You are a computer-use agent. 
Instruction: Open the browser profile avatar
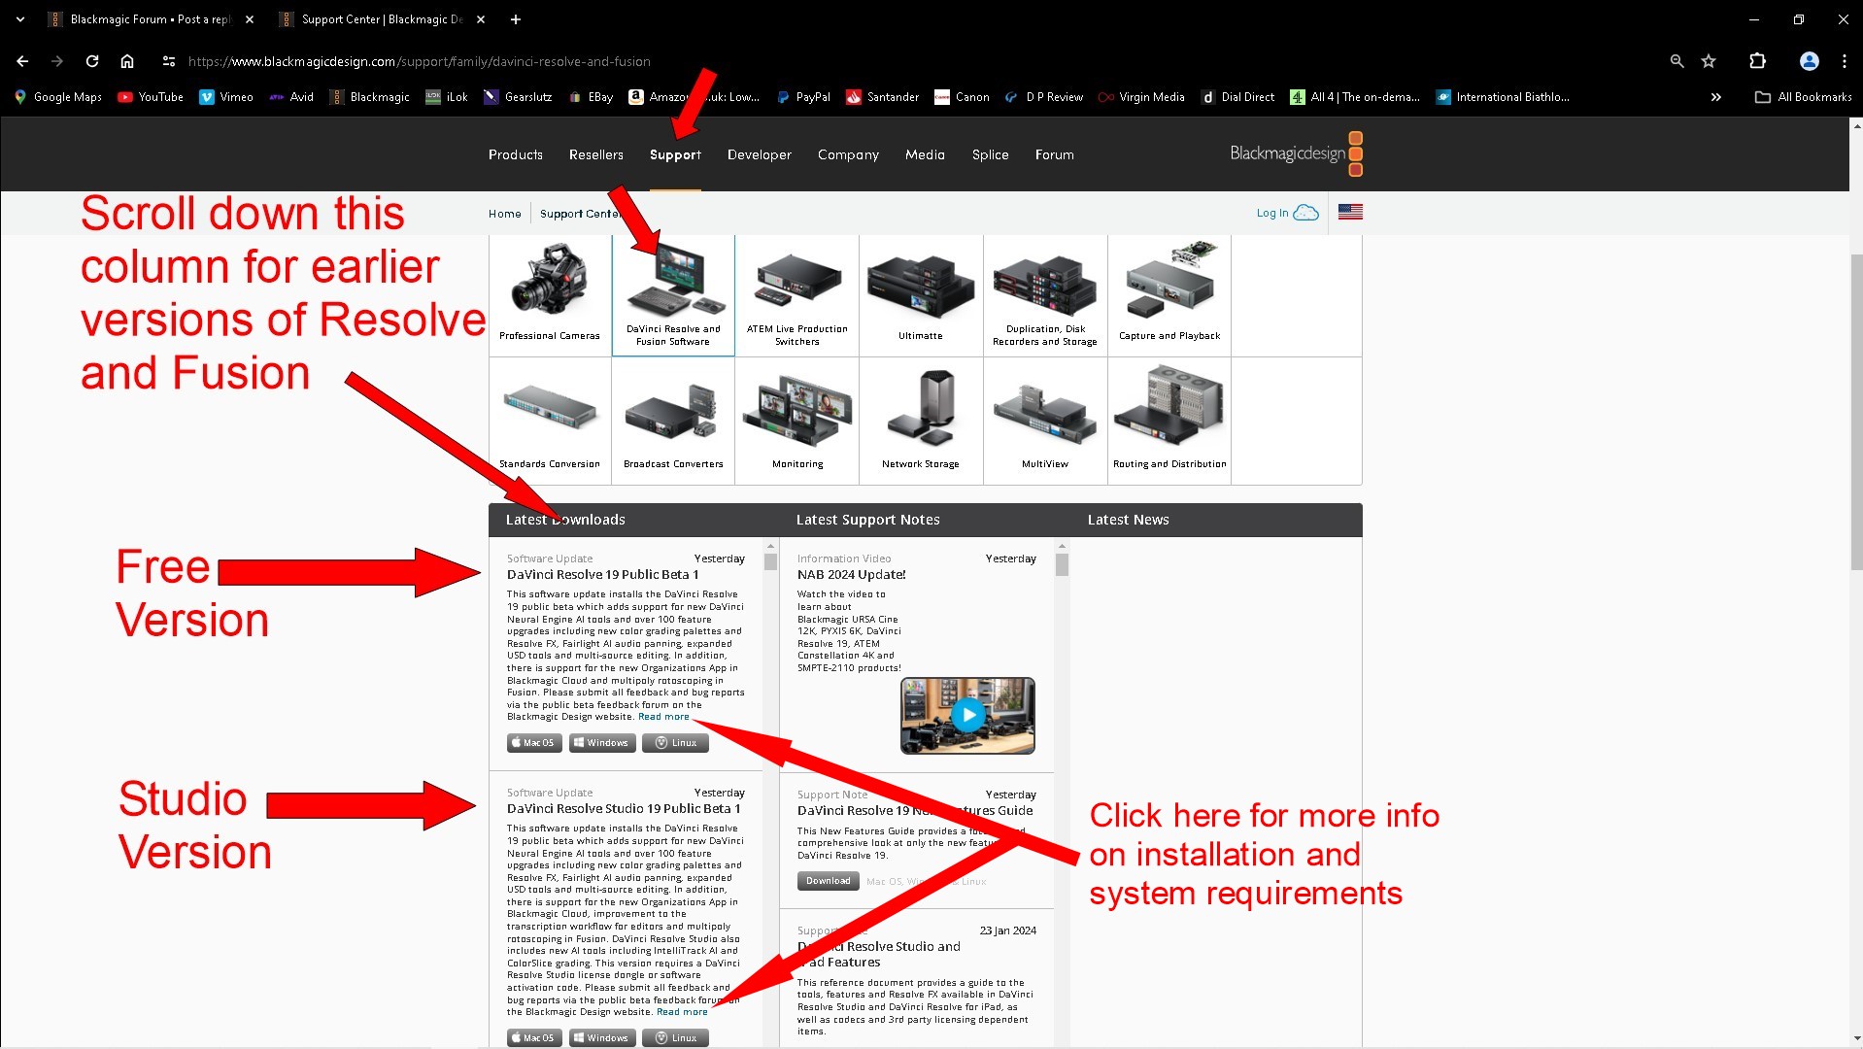point(1809,61)
